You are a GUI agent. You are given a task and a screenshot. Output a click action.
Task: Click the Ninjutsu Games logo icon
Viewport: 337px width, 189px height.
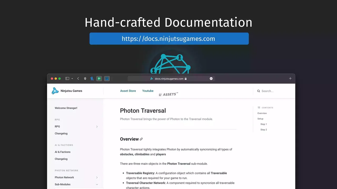pyautogui.click(x=55, y=91)
